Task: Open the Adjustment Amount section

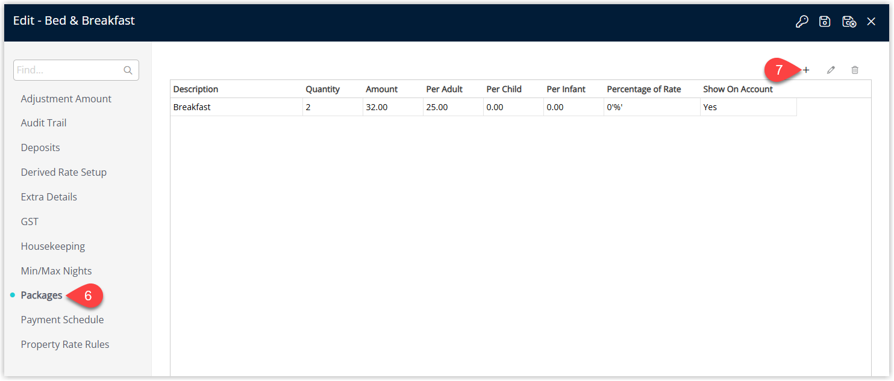Action: (66, 99)
